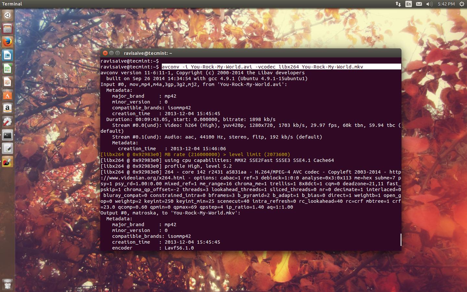Open Firefox web browser
This screenshot has width=467, height=292.
click(x=7, y=42)
